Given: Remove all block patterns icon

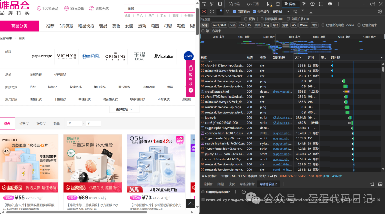Looking at the screenshot, I should (243, 192).
